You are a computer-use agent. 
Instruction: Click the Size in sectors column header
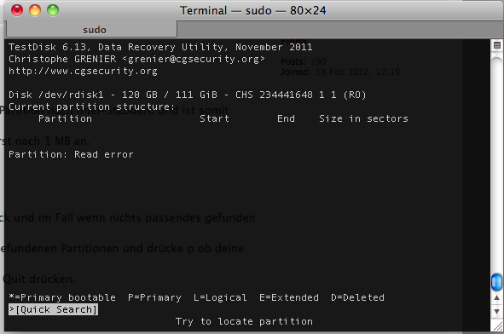point(363,118)
